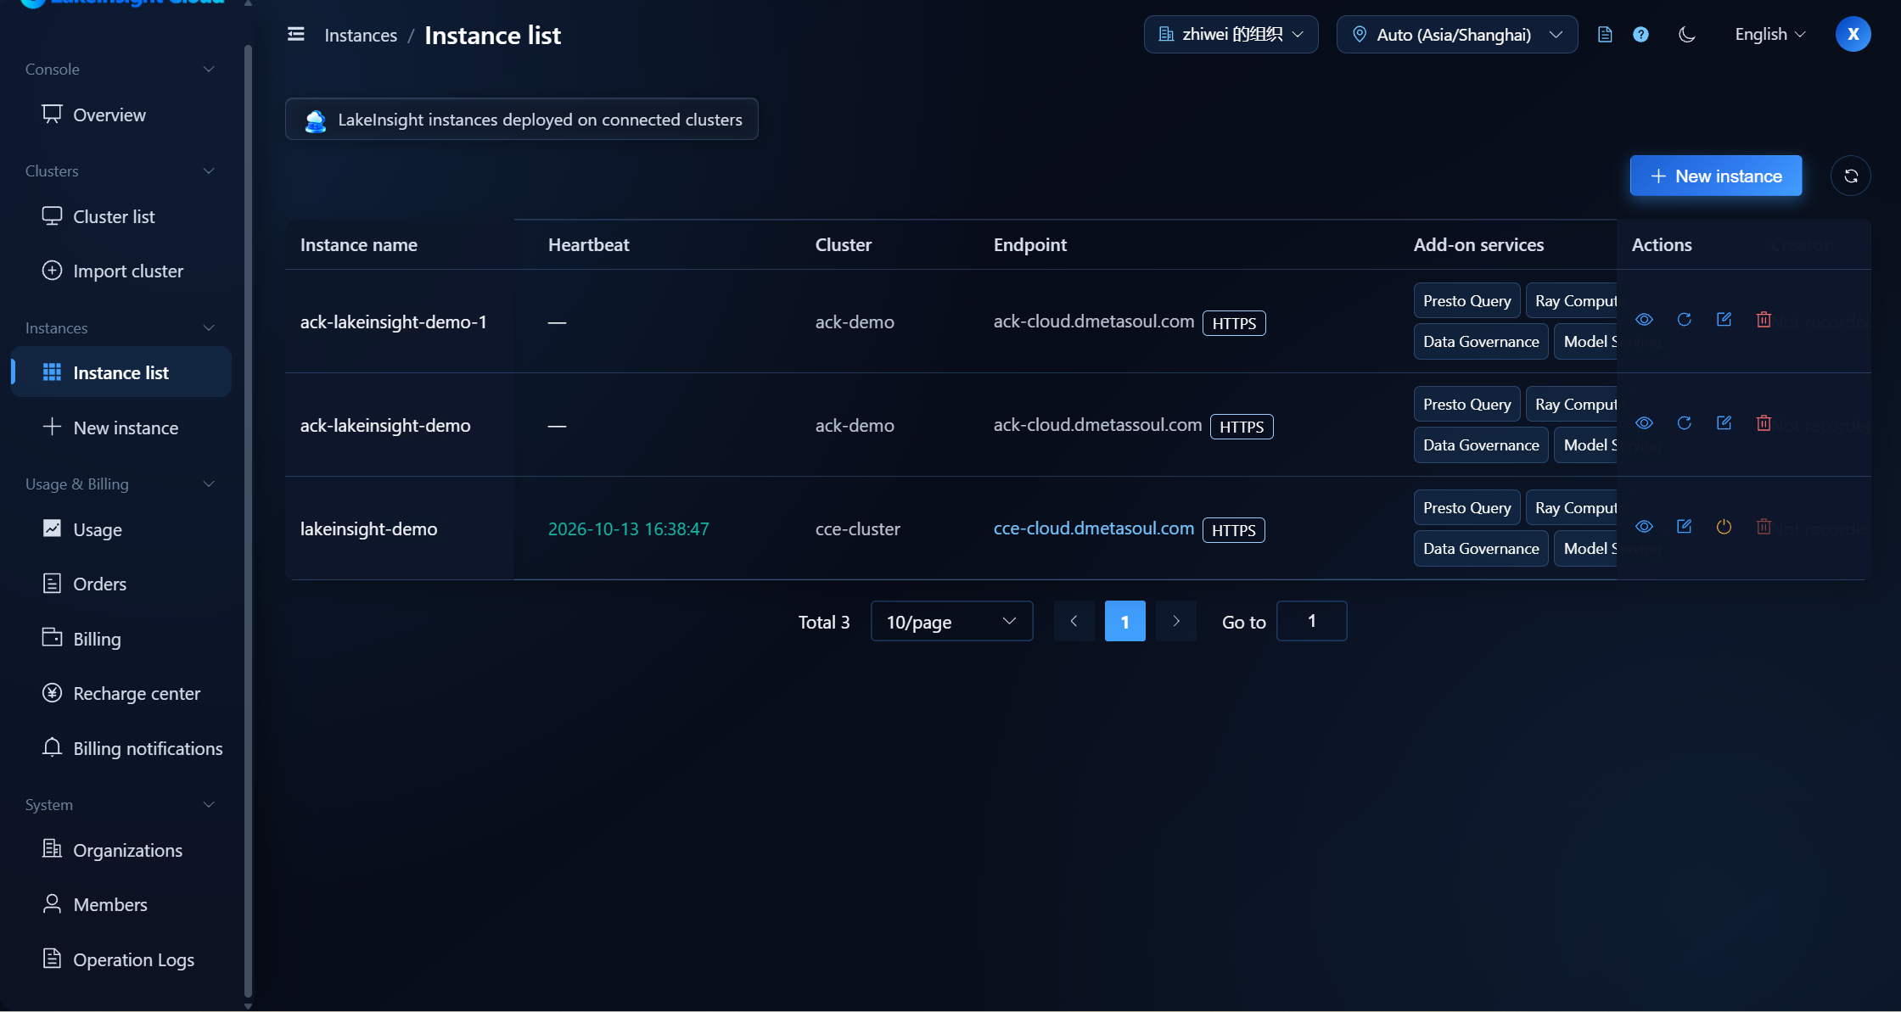Collapse the sidebar with the hamburger icon

(295, 34)
